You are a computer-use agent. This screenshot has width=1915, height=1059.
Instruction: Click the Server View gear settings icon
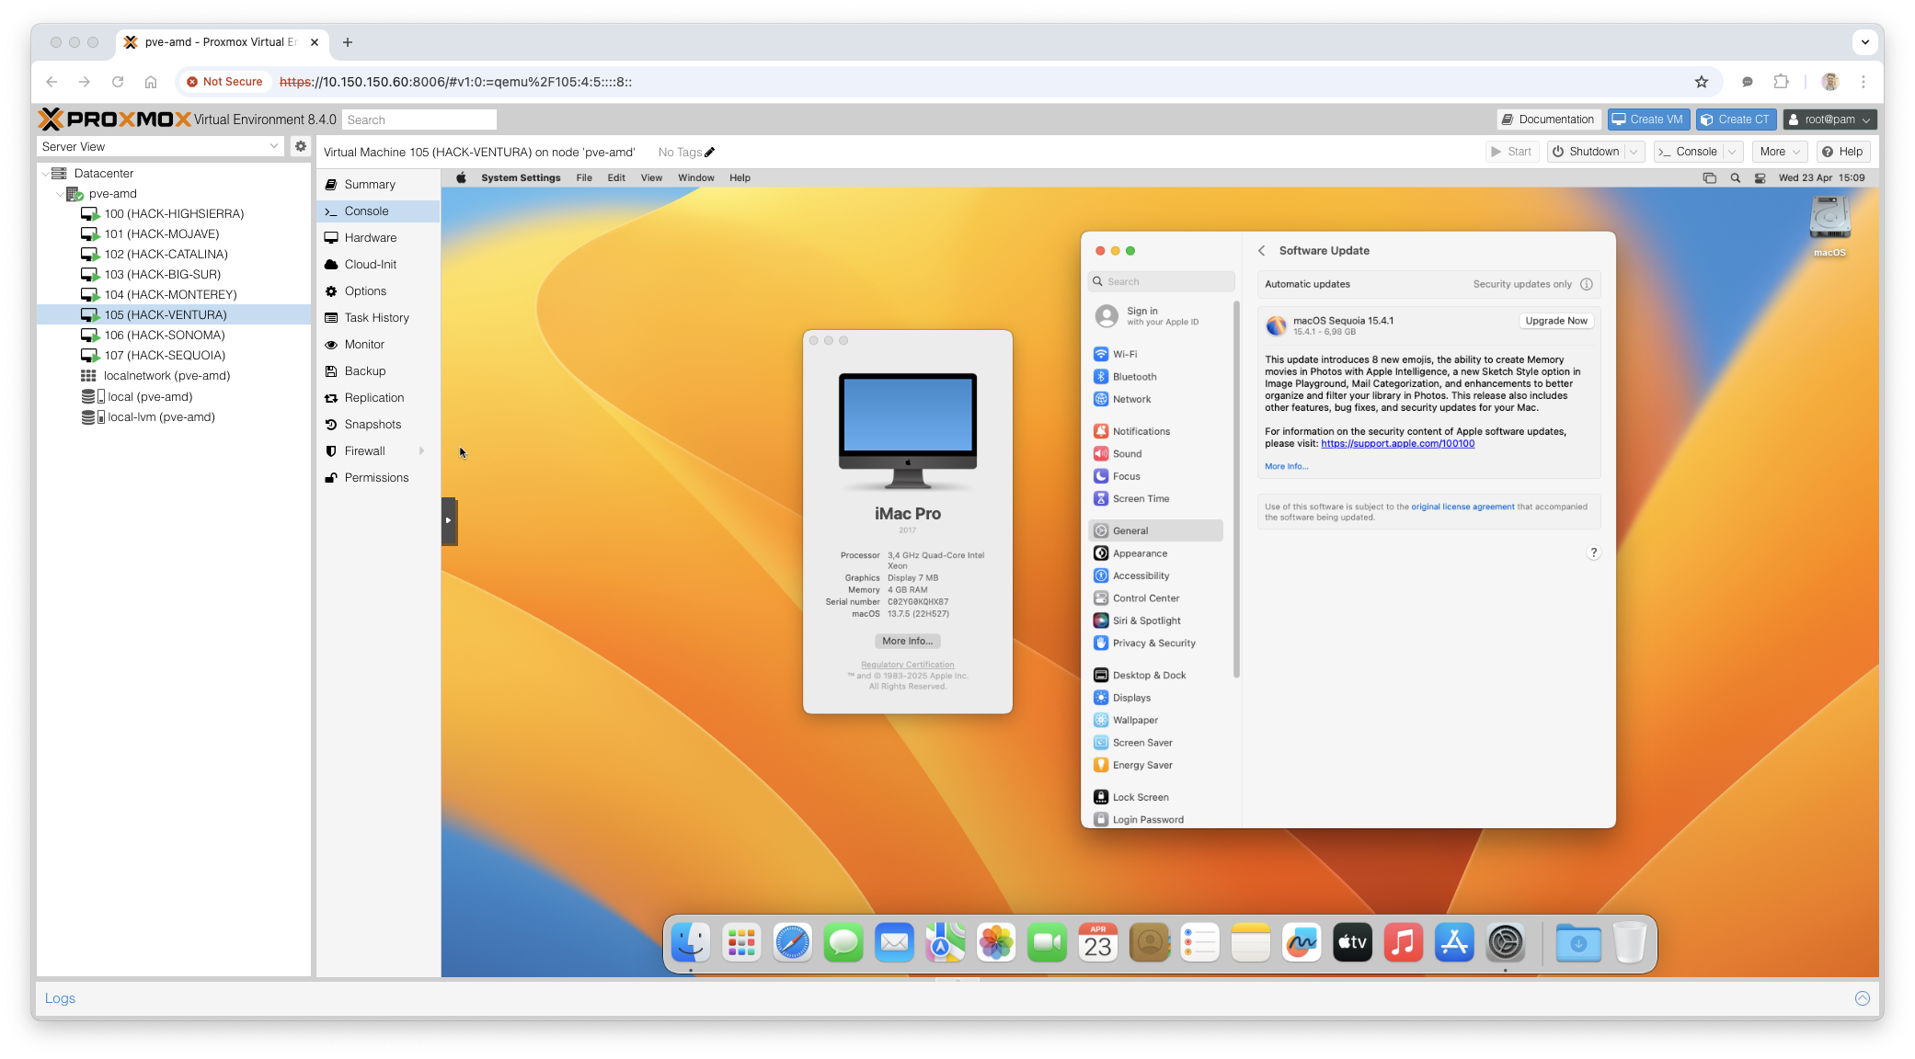[300, 146]
